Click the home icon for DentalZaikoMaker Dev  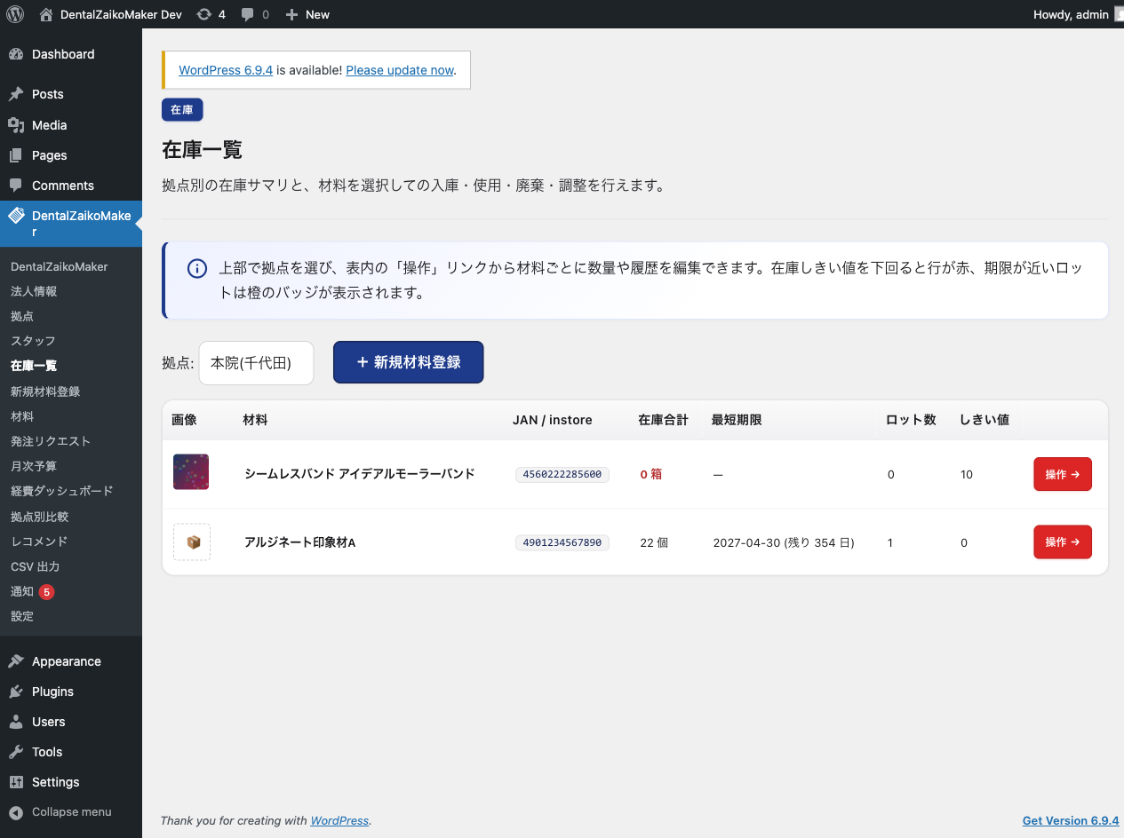pyautogui.click(x=46, y=14)
